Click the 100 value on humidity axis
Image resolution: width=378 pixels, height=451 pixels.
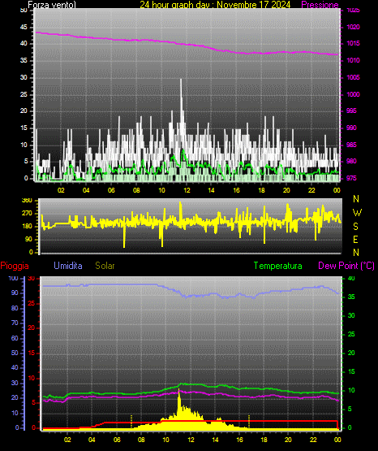pyautogui.click(x=14, y=278)
